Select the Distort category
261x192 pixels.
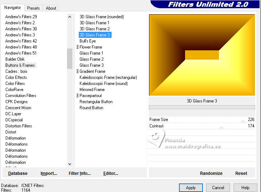11,132
